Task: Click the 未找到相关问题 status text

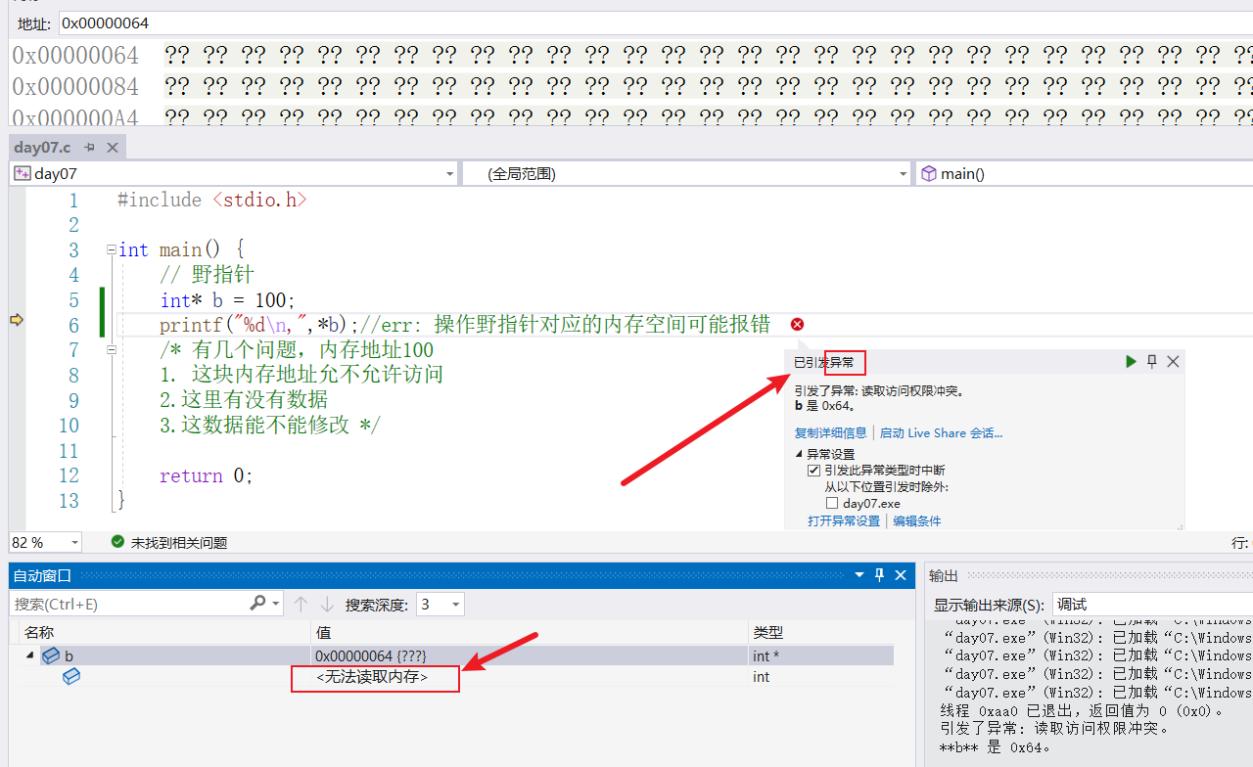Action: click(x=179, y=542)
